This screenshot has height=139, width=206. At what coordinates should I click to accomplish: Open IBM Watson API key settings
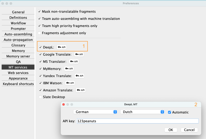click(x=70, y=83)
